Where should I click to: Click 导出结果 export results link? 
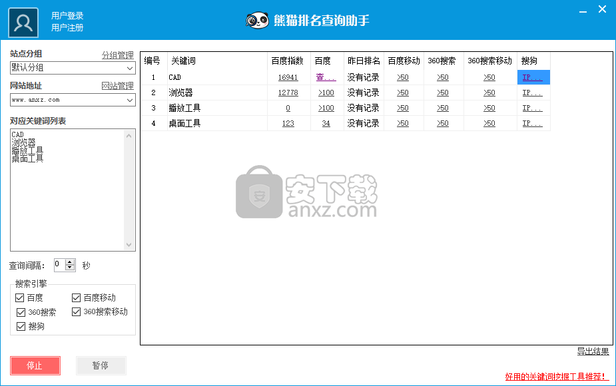(x=593, y=351)
